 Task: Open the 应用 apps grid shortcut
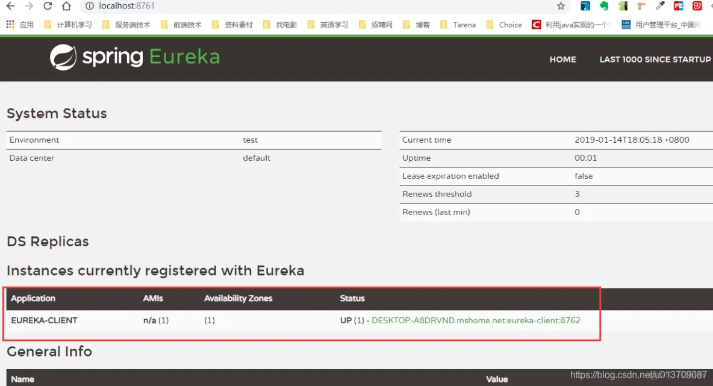[19, 25]
